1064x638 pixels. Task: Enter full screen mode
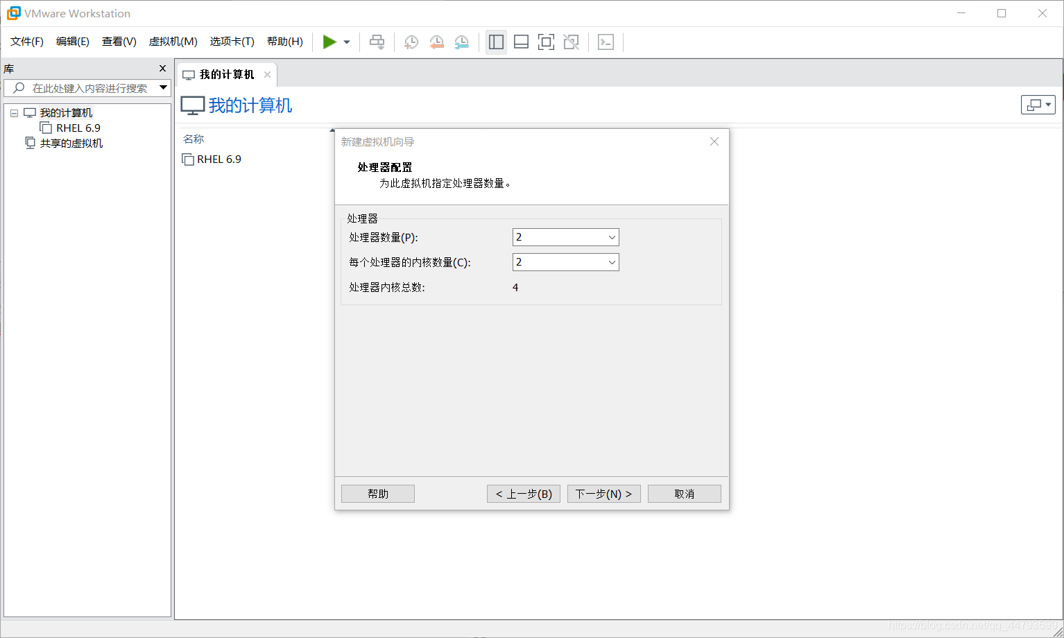pos(546,42)
